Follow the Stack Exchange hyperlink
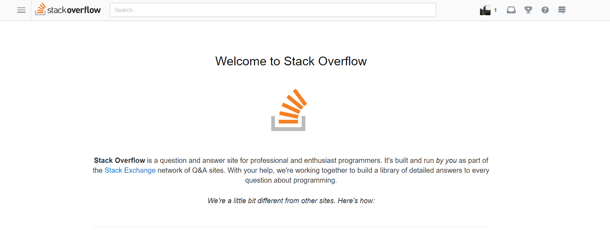The width and height of the screenshot is (610, 230). 130,170
